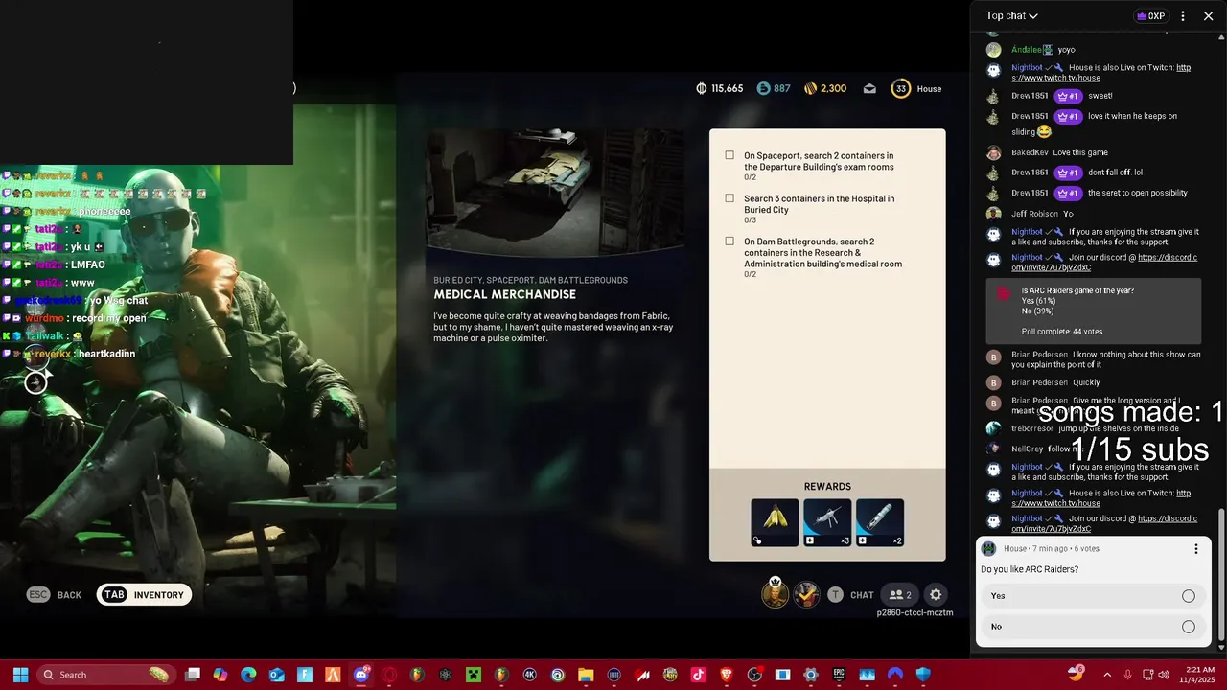Click the mail envelope icon in top bar
1227x690 pixels.
(869, 88)
